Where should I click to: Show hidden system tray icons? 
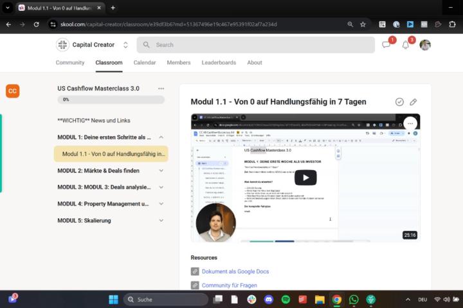408,300
